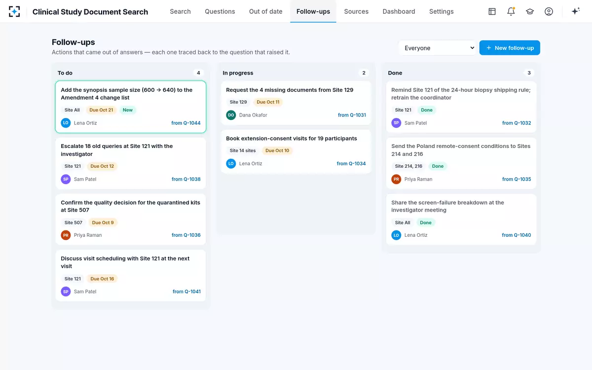Click the Due Oct 12 tag
This screenshot has width=592, height=370.
[x=102, y=166]
